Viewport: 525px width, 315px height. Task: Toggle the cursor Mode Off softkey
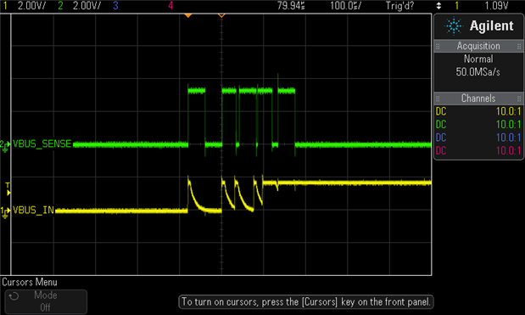click(x=46, y=301)
